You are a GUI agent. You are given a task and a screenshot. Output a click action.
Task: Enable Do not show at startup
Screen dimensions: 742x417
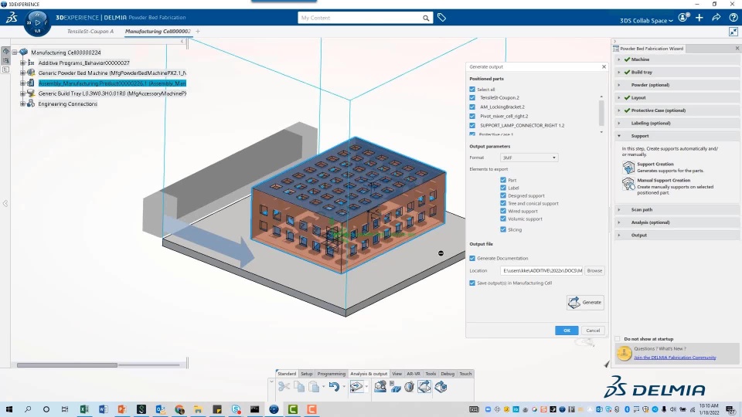(618, 338)
